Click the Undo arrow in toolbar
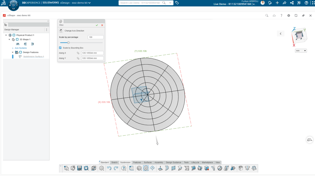This screenshot has height=176, width=315. (109, 168)
